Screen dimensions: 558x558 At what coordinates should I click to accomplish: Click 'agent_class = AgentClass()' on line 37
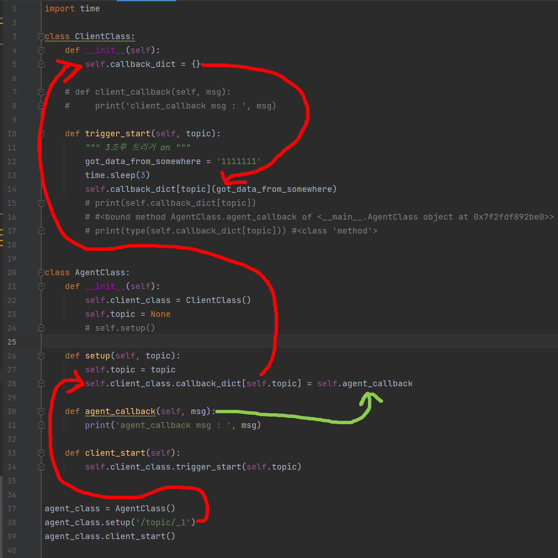coord(110,509)
